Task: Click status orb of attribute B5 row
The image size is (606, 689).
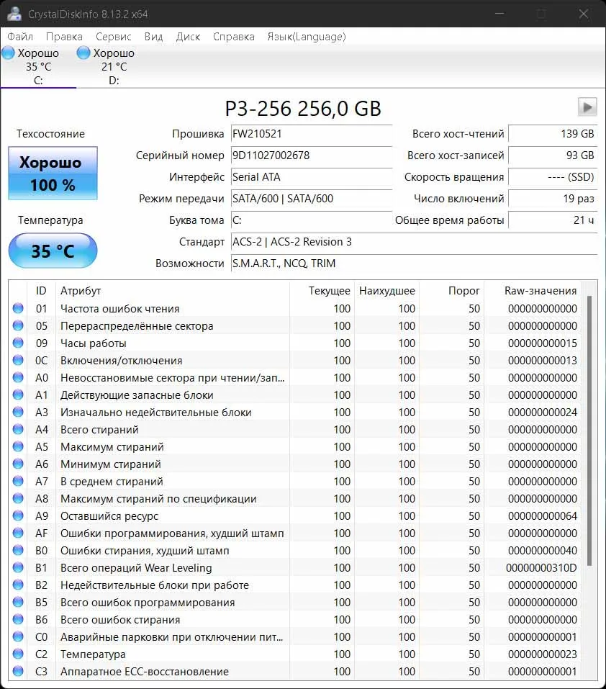Action: pyautogui.click(x=18, y=602)
